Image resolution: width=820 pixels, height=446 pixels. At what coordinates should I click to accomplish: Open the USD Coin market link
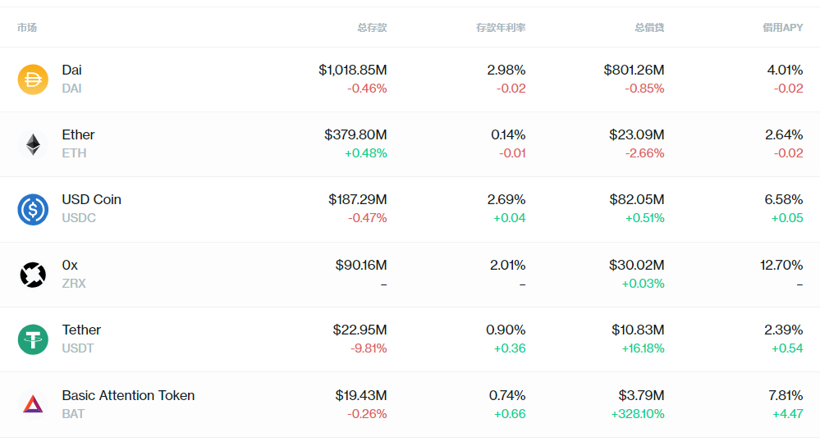(x=92, y=200)
